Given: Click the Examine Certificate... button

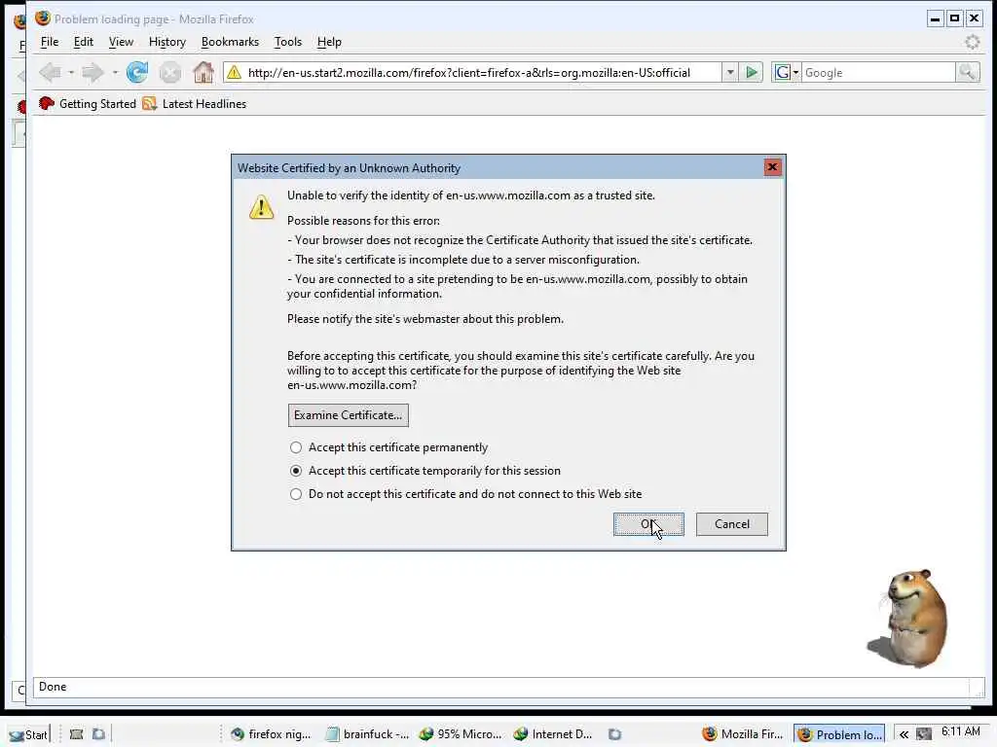Looking at the screenshot, I should [x=348, y=415].
